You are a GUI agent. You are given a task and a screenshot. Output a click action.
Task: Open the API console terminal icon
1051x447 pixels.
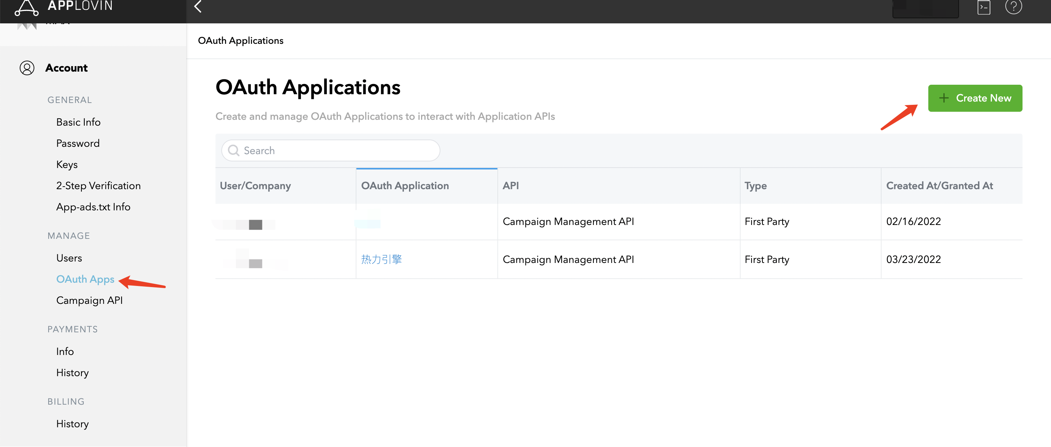point(984,7)
